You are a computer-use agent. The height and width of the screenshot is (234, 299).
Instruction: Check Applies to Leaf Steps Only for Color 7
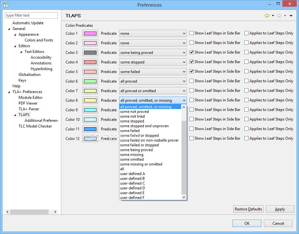246,90
